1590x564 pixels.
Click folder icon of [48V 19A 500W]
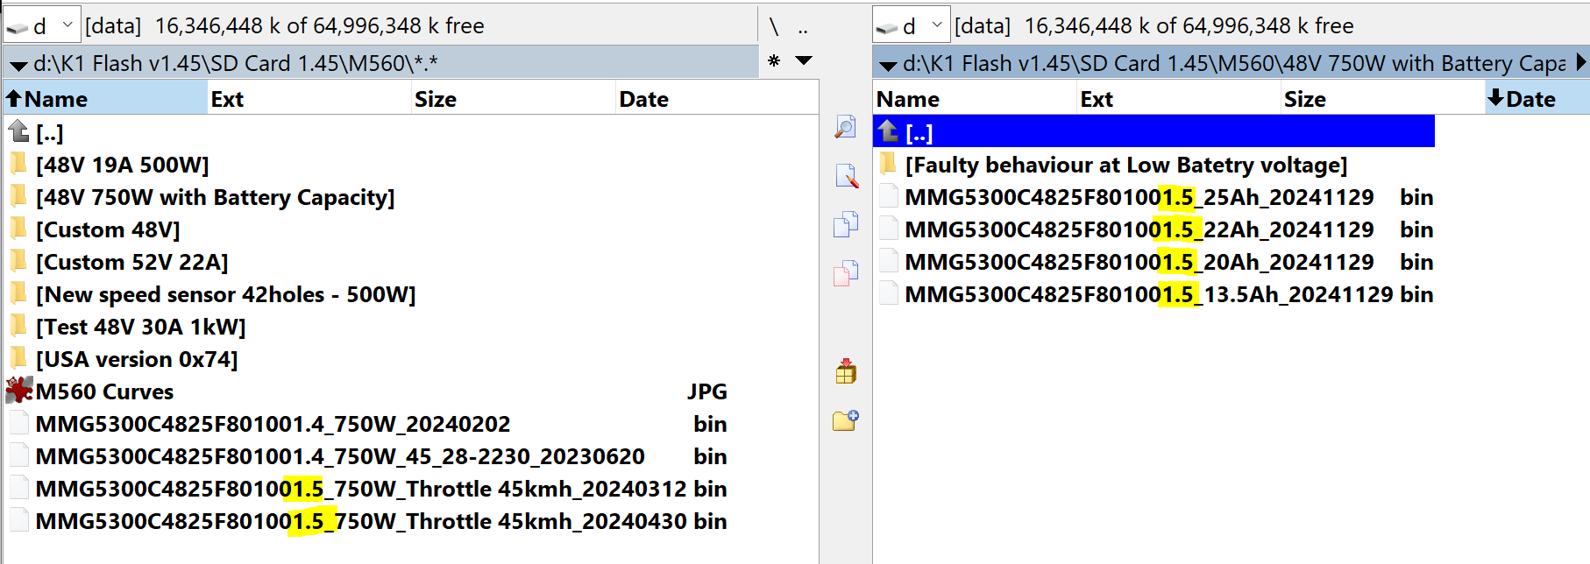coord(18,163)
